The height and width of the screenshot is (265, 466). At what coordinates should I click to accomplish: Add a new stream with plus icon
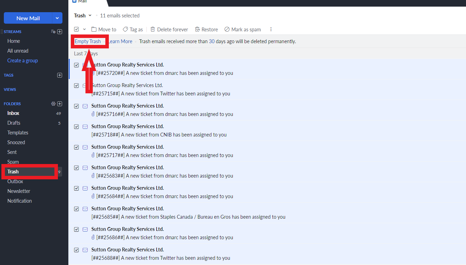coord(60,32)
